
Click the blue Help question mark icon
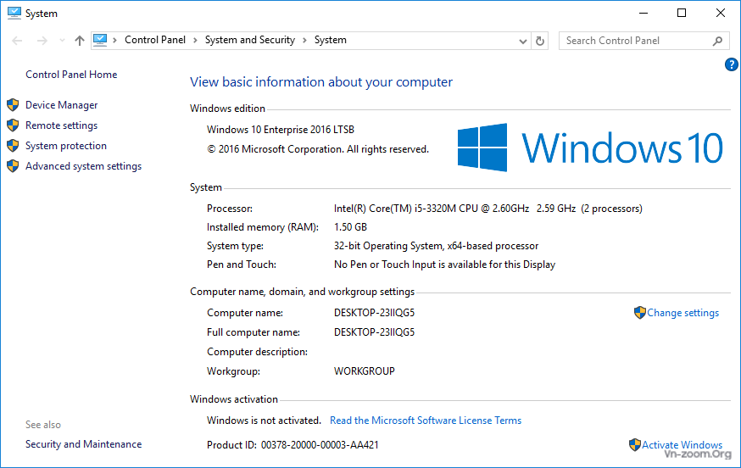731,64
